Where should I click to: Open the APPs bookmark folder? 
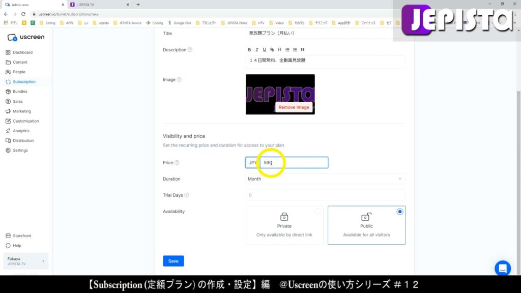tap(67, 23)
